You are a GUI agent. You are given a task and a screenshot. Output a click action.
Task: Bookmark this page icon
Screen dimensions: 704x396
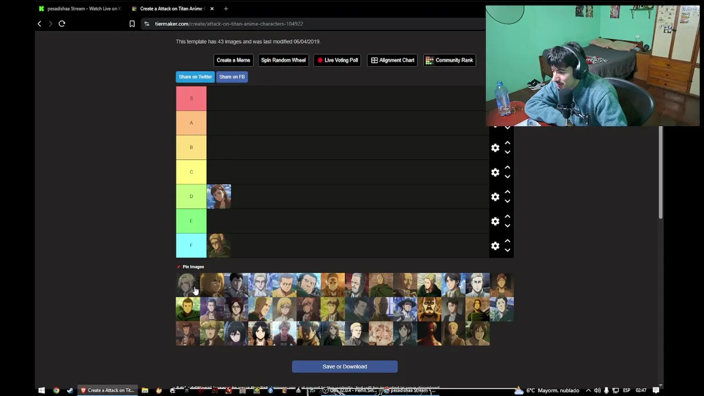pos(132,24)
